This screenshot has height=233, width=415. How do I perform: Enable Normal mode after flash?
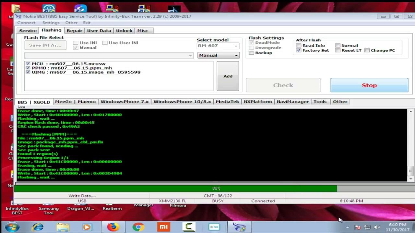point(338,46)
